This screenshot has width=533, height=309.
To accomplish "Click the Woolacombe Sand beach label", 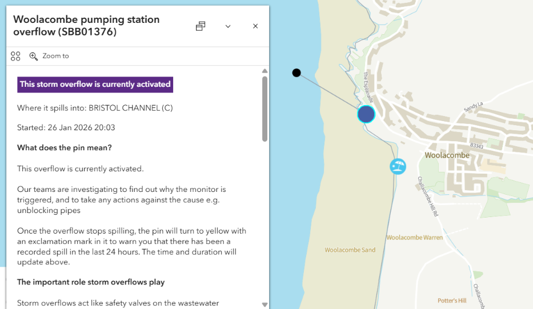I will tap(350, 250).
